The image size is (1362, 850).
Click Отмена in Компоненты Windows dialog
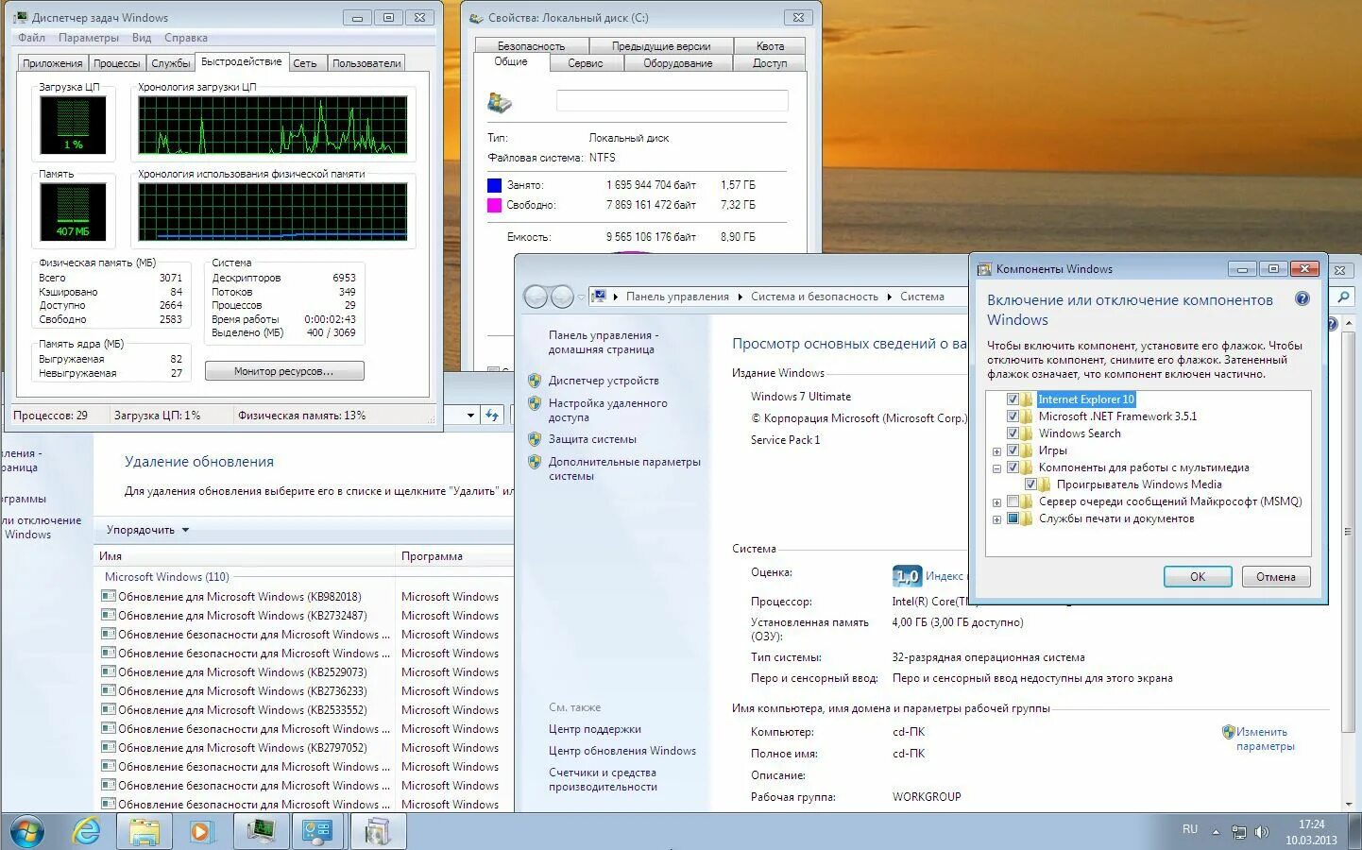pyautogui.click(x=1275, y=576)
